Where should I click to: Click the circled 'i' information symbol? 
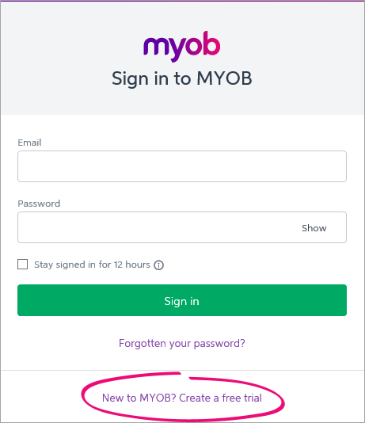[x=159, y=265]
